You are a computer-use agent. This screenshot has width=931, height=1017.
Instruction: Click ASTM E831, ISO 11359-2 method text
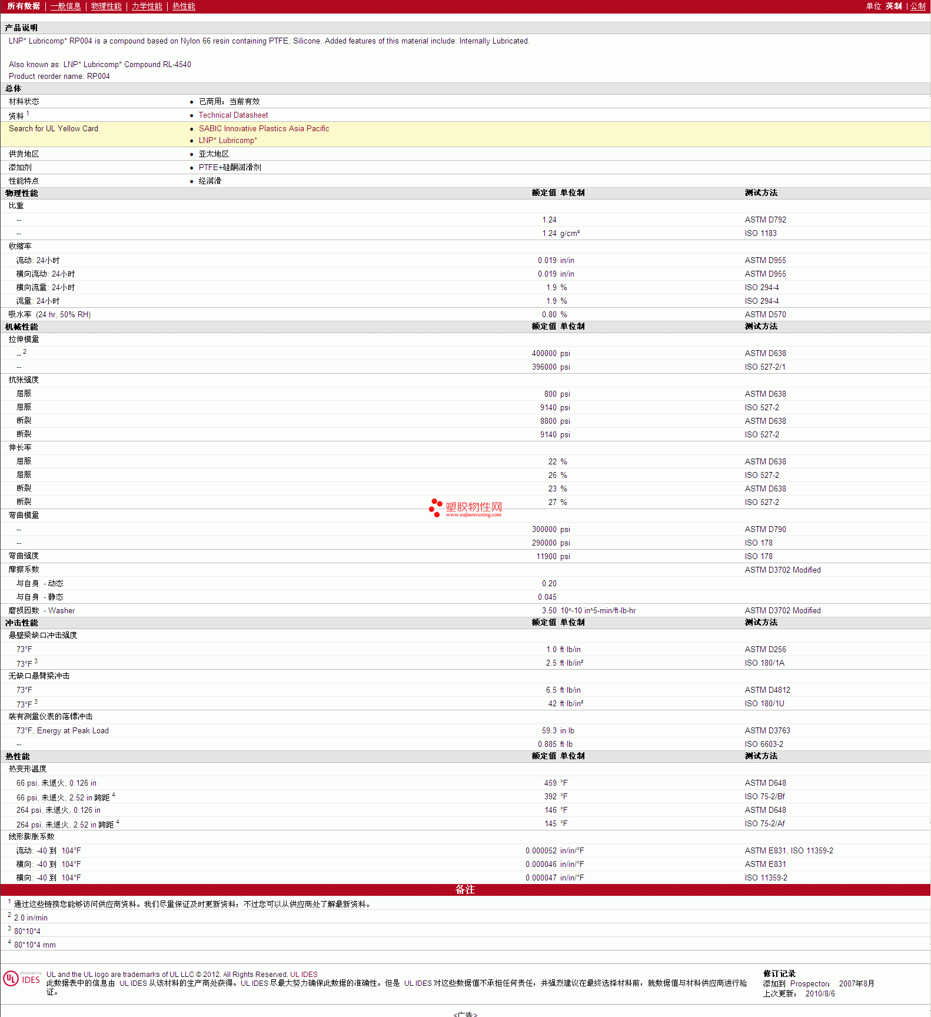coord(789,851)
